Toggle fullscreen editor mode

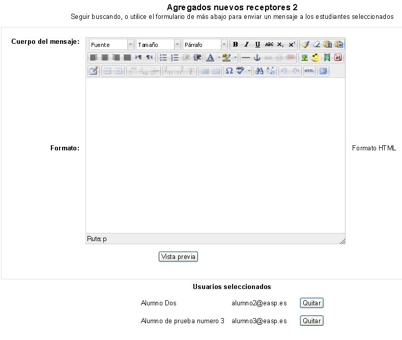[323, 71]
